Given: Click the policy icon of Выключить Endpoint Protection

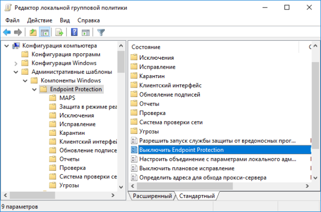Looking at the screenshot, I should pos(134,150).
